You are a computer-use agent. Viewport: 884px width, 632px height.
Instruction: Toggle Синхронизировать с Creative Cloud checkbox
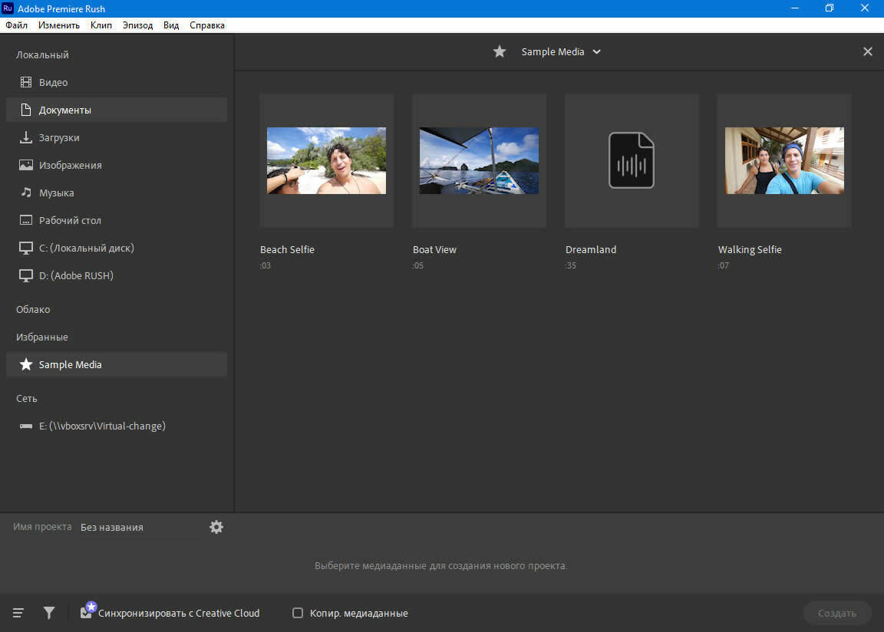click(86, 613)
